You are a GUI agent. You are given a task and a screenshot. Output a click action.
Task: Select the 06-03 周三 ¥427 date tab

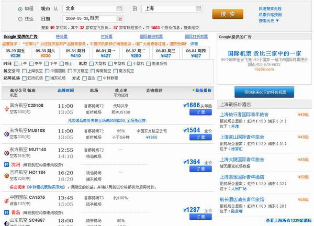[x=166, y=53]
